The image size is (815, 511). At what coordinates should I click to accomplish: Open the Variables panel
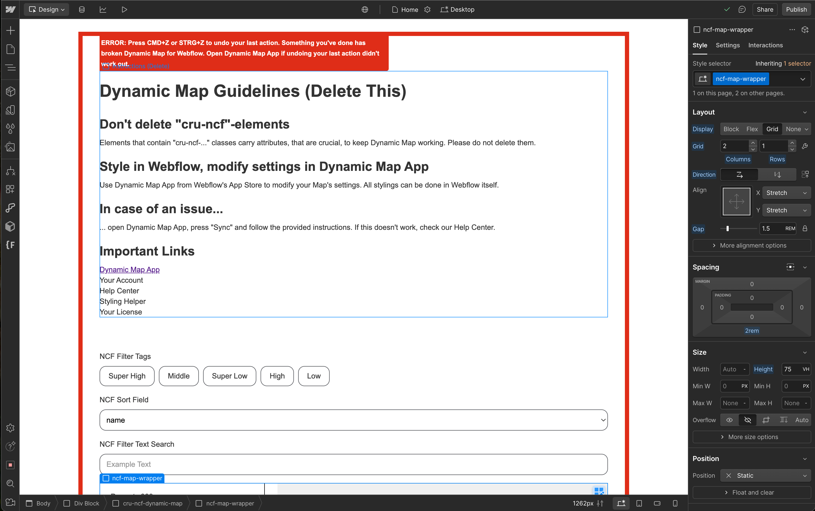click(x=11, y=129)
